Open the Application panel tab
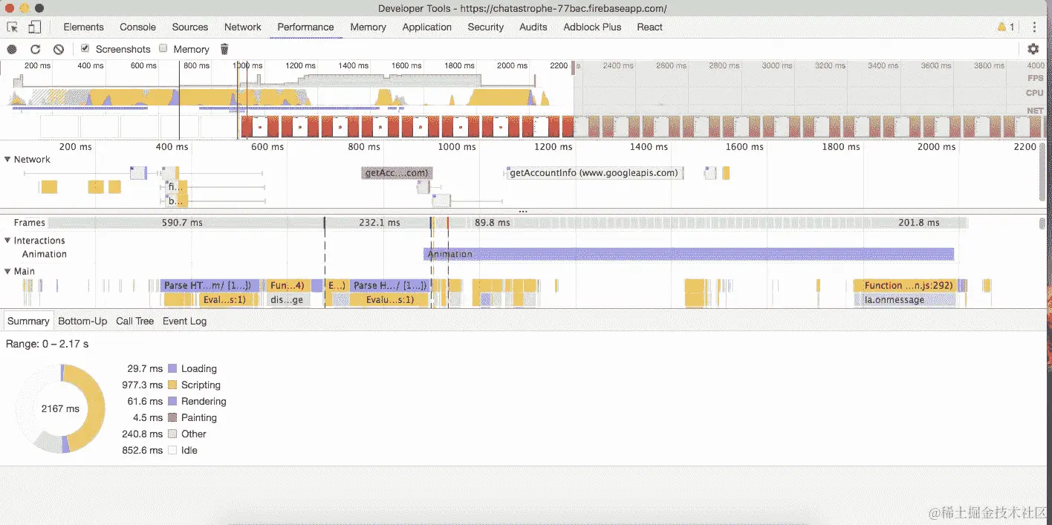 coord(426,27)
